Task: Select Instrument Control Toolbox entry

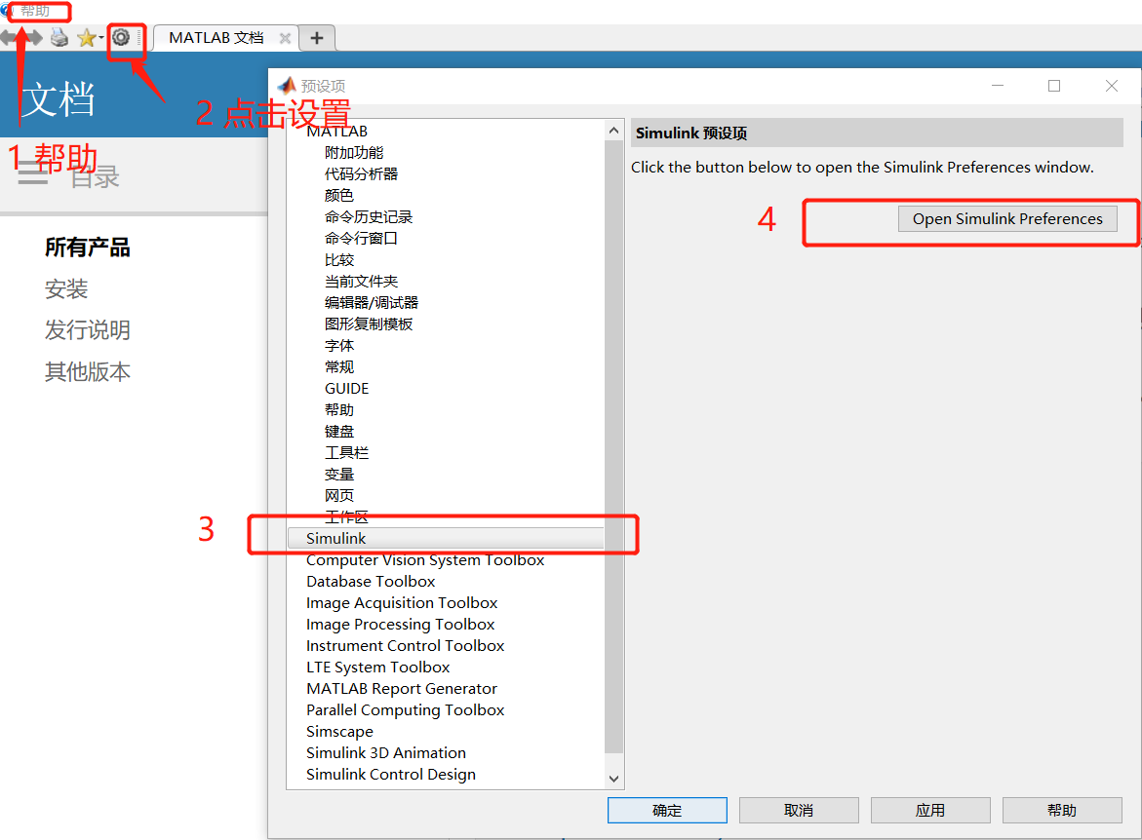Action: coord(405,646)
